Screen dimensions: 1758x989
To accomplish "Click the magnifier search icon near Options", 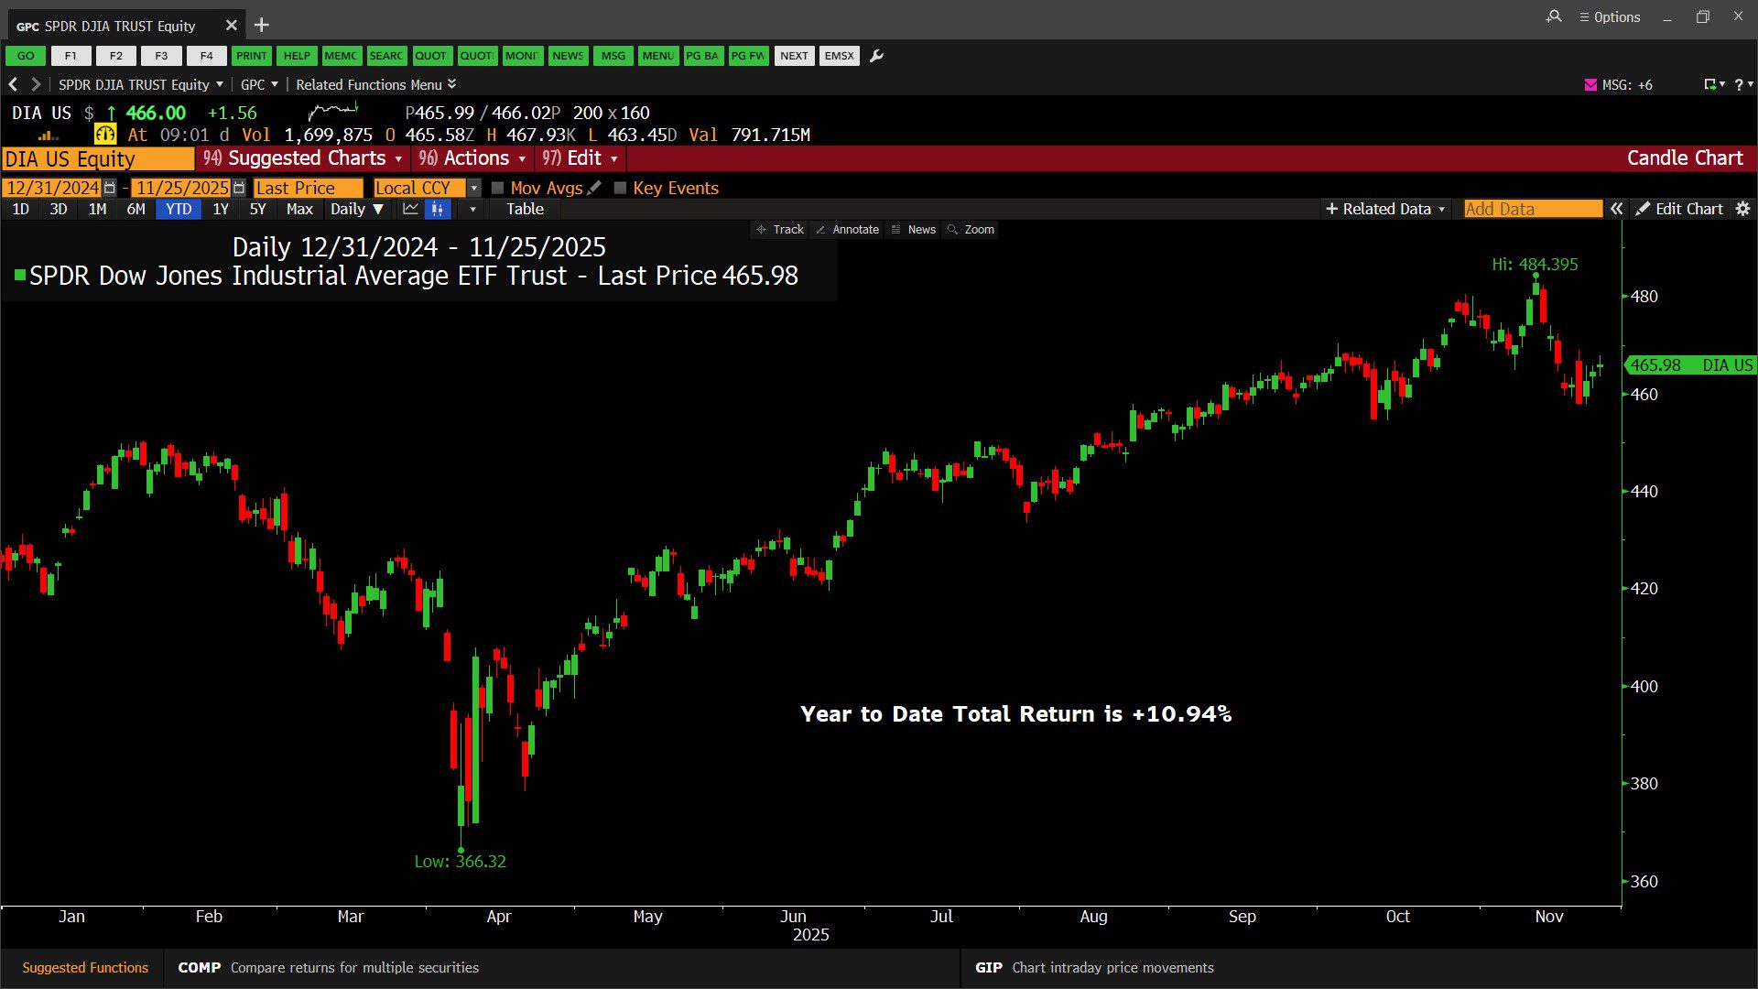I will pos(1554,16).
